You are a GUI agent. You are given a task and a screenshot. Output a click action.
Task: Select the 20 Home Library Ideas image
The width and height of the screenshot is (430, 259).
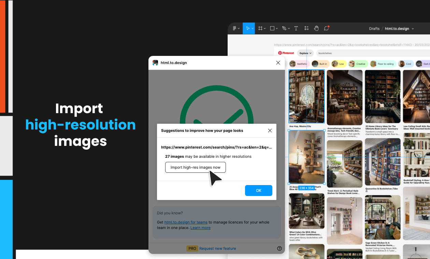383,96
